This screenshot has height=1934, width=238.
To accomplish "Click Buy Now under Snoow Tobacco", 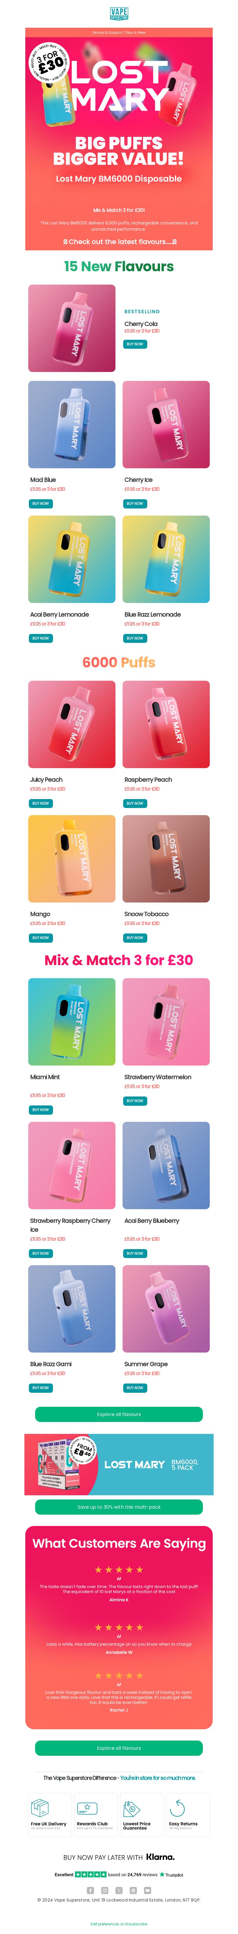I will click(x=135, y=937).
